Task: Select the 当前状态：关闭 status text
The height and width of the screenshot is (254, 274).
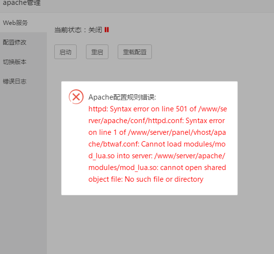Action: click(x=78, y=30)
